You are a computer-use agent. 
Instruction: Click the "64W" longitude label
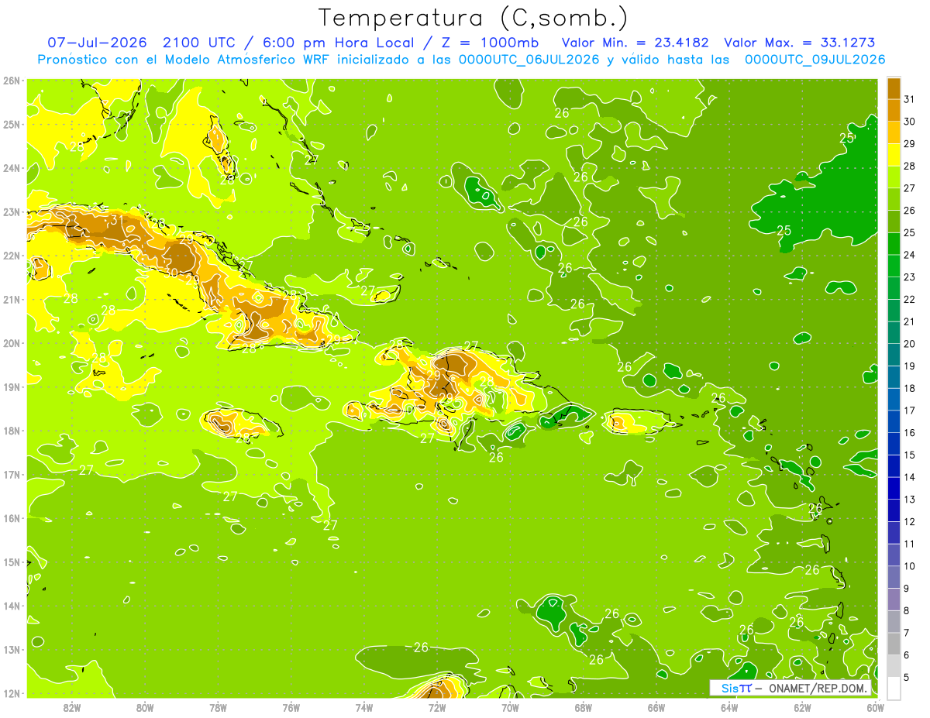click(x=729, y=707)
